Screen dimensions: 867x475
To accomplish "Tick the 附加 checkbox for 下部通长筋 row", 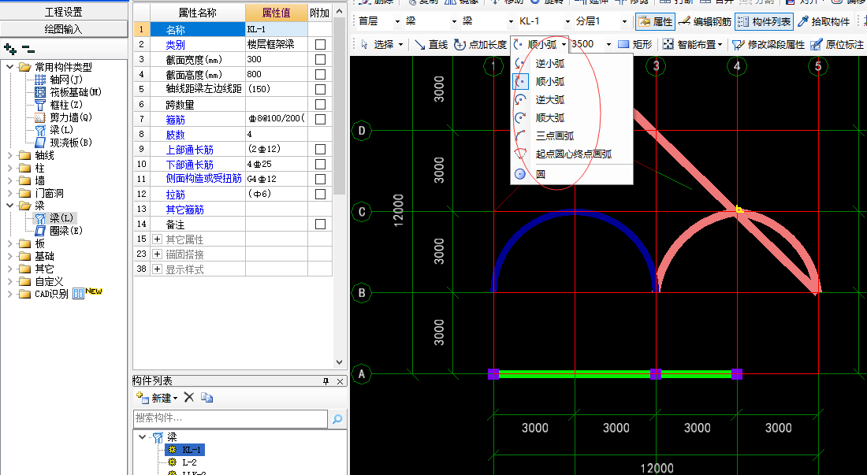I will 320,164.
